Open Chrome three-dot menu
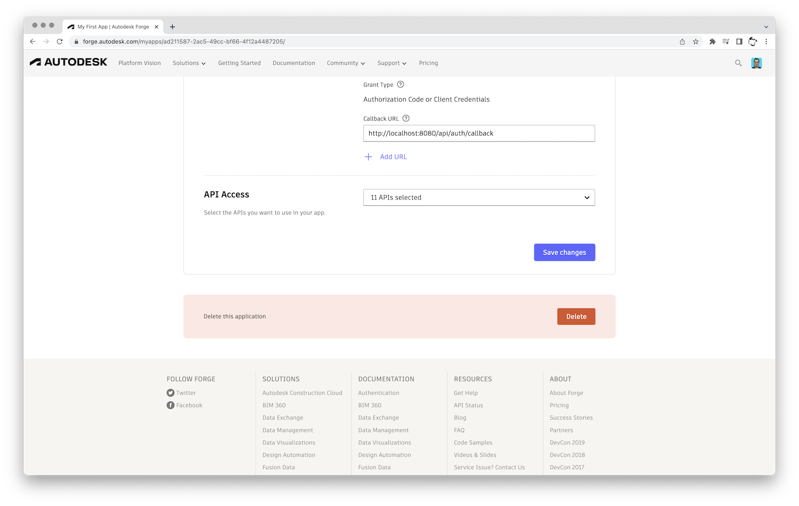The height and width of the screenshot is (506, 799). [x=766, y=42]
